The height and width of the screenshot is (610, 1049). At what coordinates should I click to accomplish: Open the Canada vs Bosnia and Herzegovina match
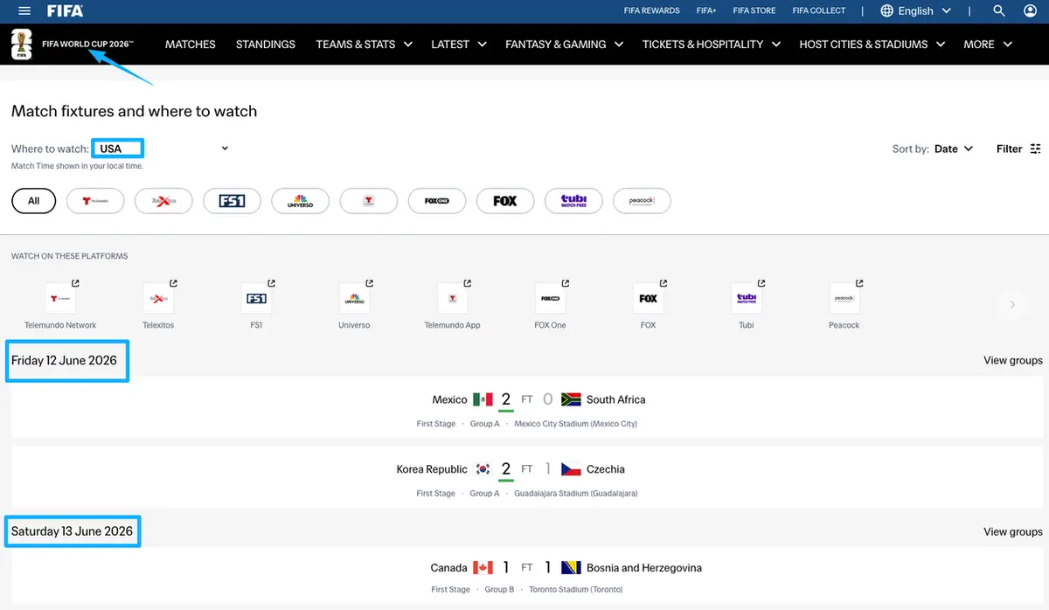pyautogui.click(x=527, y=576)
